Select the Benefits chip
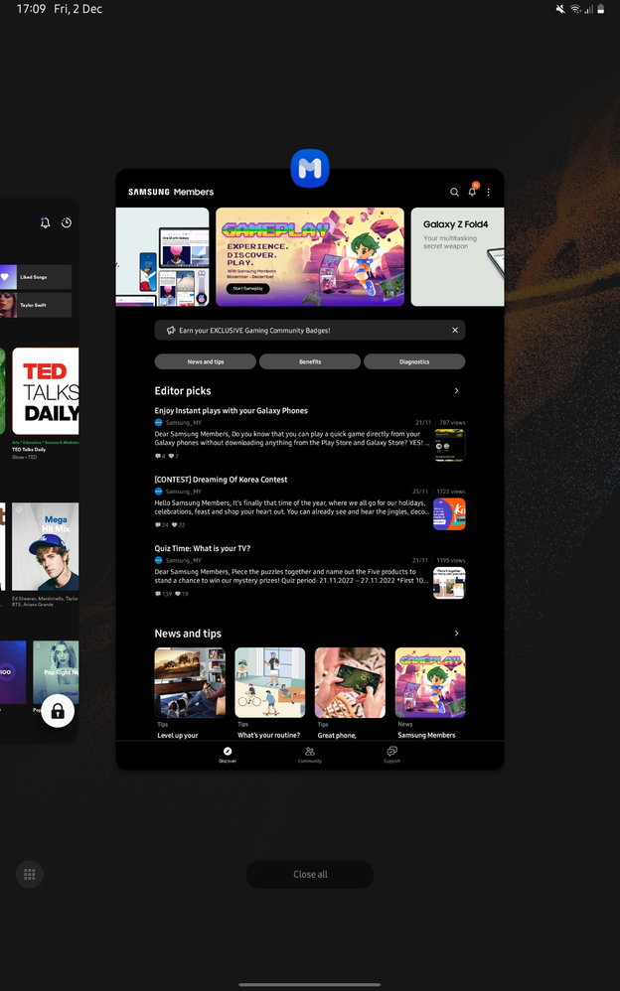The width and height of the screenshot is (620, 991). (x=310, y=361)
